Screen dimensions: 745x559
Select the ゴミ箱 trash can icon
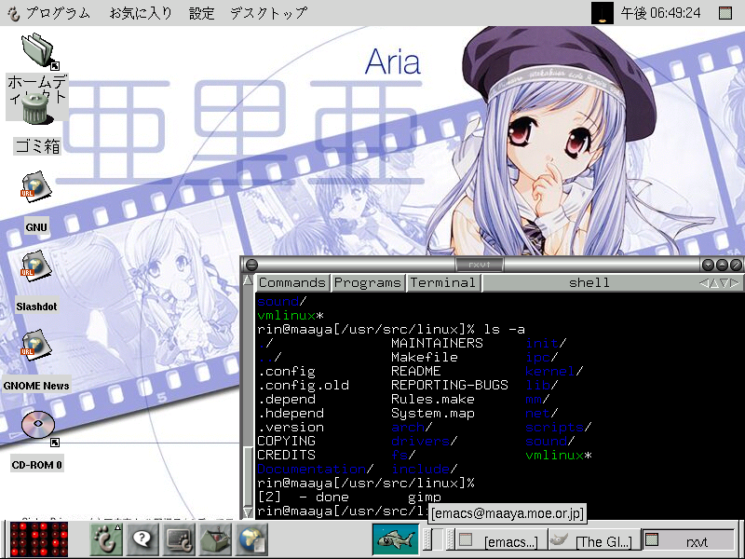(35, 108)
